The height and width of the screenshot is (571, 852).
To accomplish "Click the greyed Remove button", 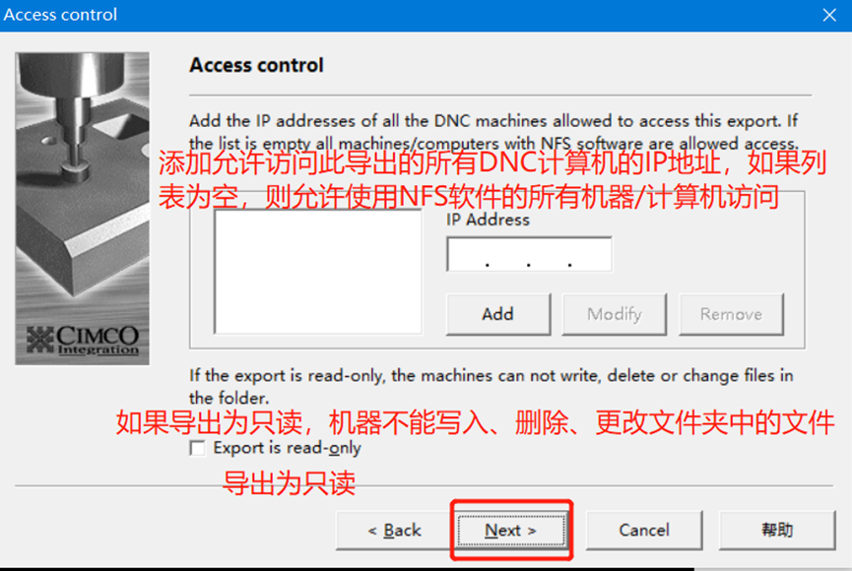I will click(731, 314).
